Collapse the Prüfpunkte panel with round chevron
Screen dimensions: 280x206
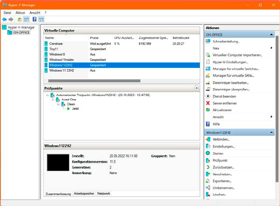(x=196, y=88)
